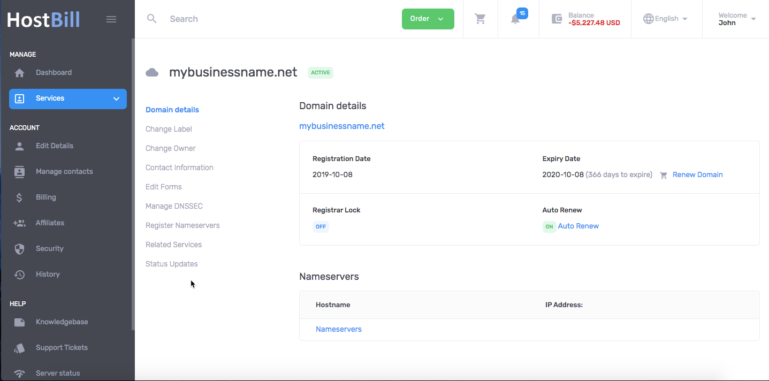Open Server status page
This screenshot has height=381, width=769.
58,373
